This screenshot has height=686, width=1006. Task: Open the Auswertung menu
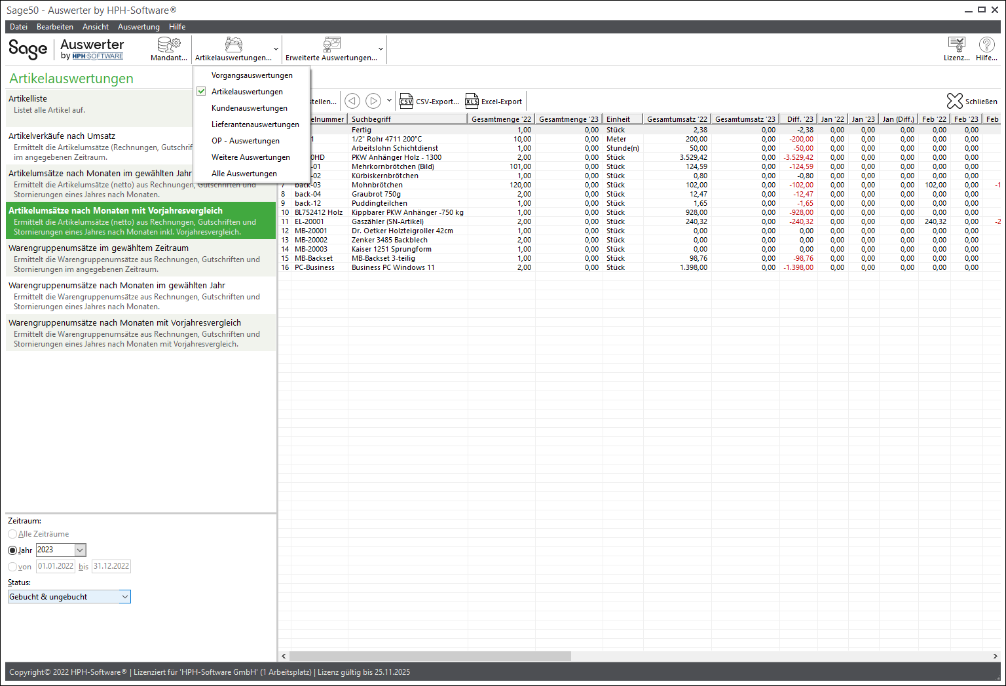point(139,27)
